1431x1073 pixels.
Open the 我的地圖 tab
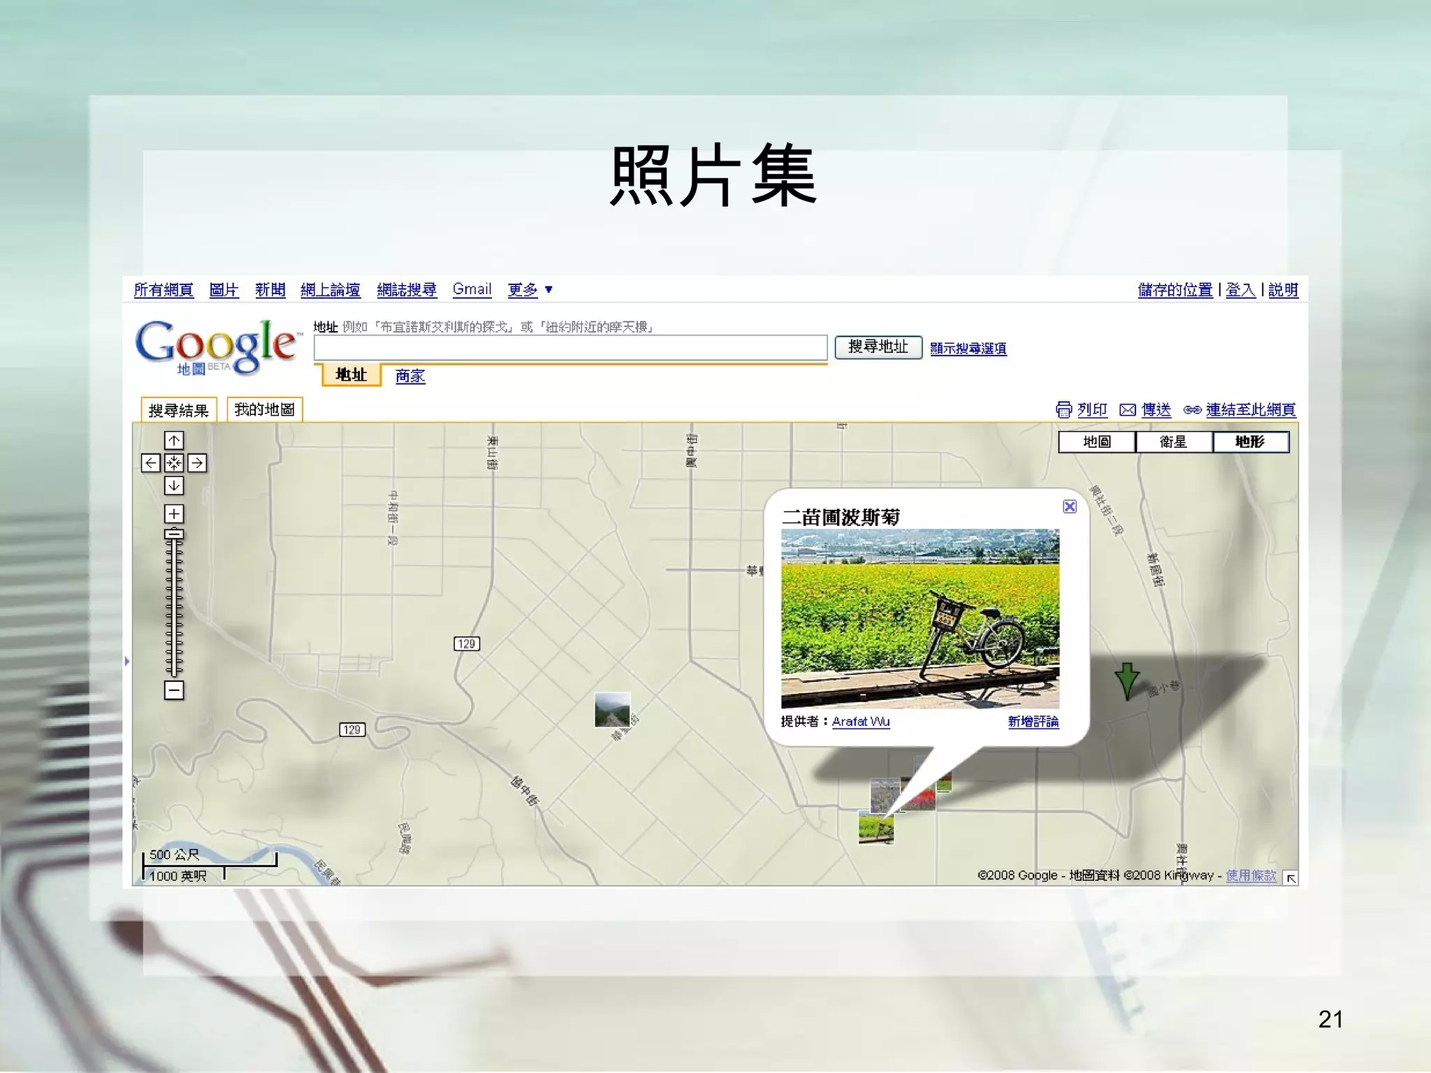click(265, 409)
